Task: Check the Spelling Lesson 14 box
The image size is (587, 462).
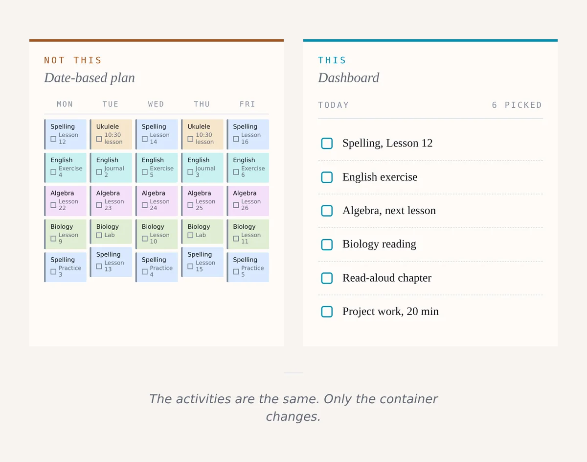Action: point(145,139)
